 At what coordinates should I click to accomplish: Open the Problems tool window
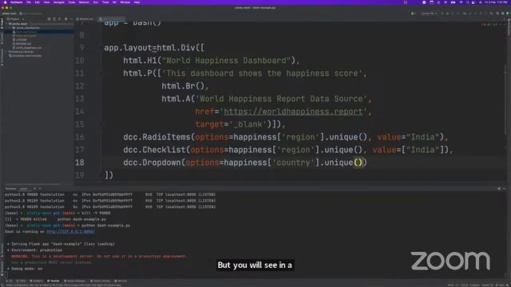37,281
